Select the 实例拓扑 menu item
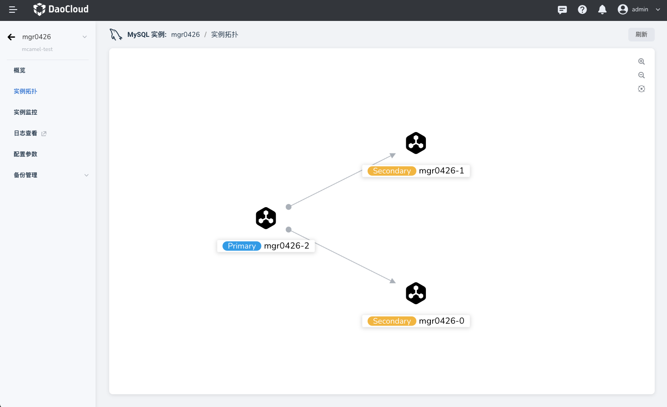Screen dimensions: 667x407 [25, 92]
